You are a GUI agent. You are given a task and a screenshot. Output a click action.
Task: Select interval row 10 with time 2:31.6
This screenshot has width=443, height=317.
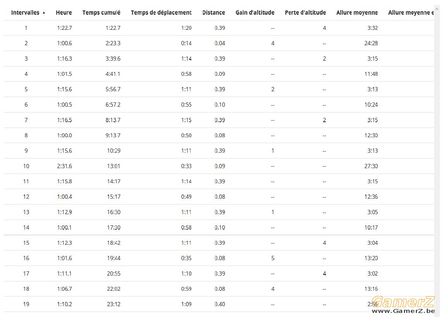[219, 166]
